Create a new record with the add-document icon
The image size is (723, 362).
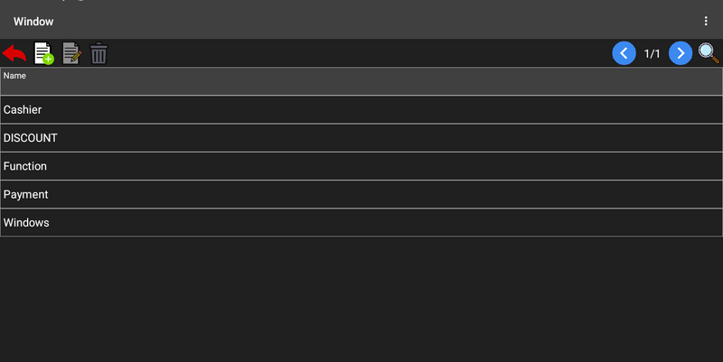tap(43, 53)
